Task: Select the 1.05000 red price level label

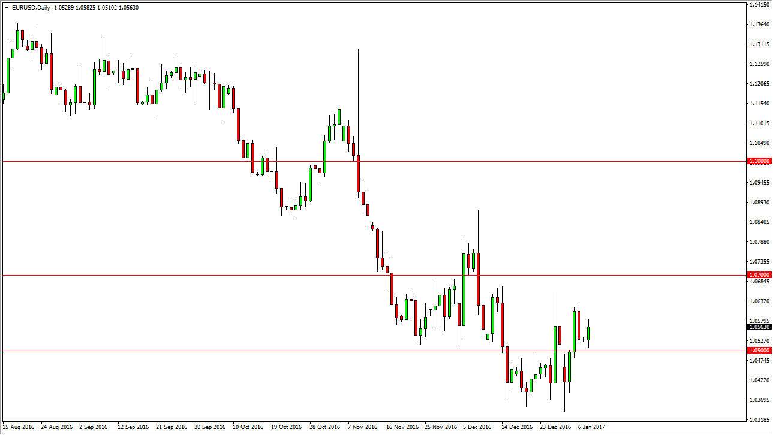Action: (x=759, y=350)
